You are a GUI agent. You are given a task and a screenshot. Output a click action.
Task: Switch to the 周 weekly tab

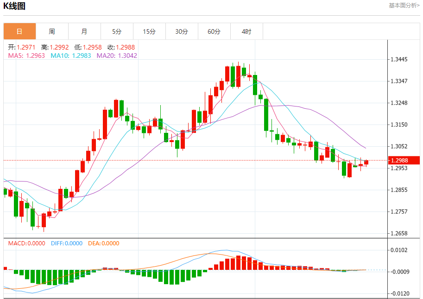[52, 31]
